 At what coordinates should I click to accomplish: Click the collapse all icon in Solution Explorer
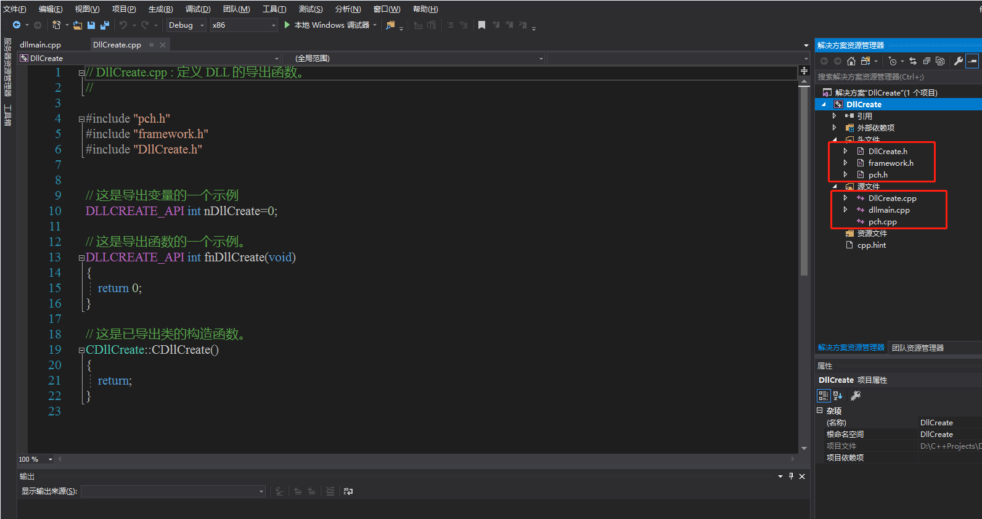pyautogui.click(x=927, y=61)
